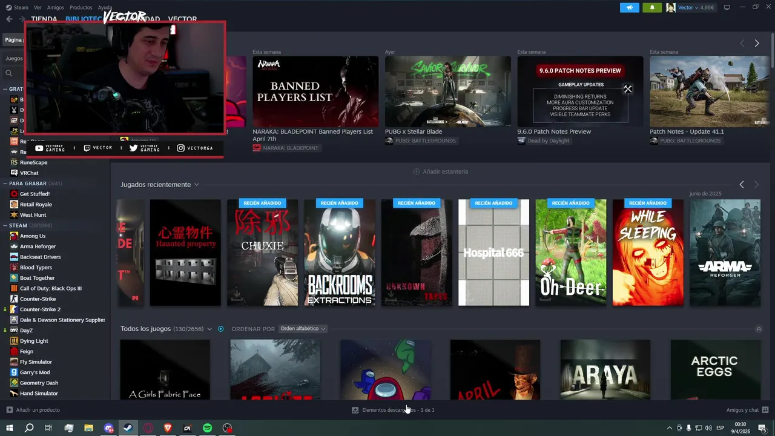Show previous news items with left arrow
775x436 pixels.
pyautogui.click(x=742, y=43)
